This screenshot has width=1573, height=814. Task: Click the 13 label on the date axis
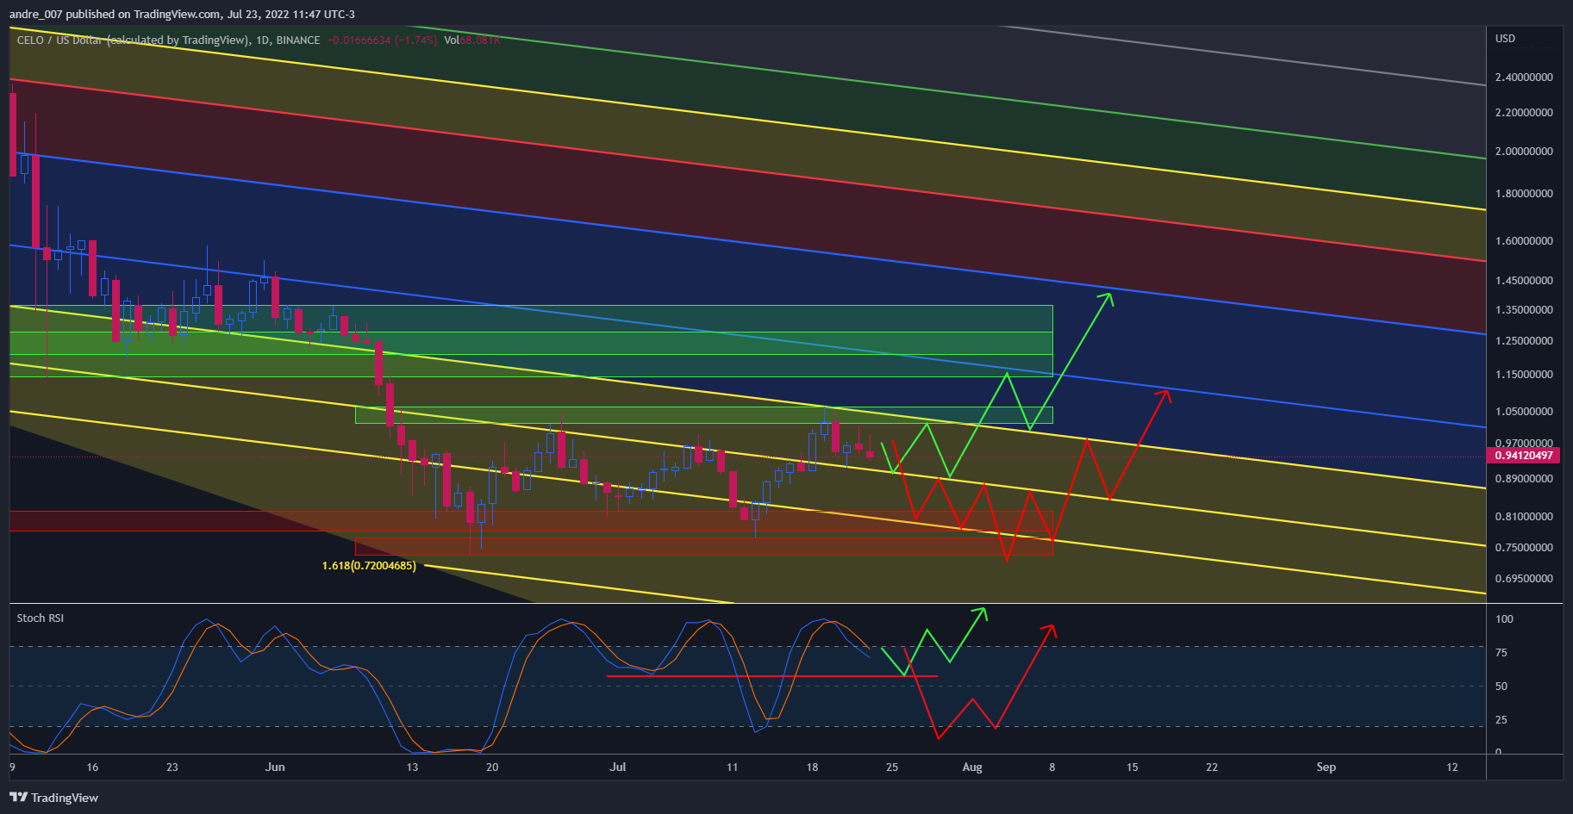(x=412, y=767)
